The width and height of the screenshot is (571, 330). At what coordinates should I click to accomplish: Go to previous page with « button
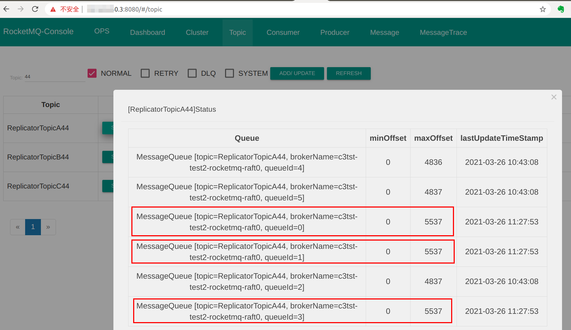tap(18, 227)
